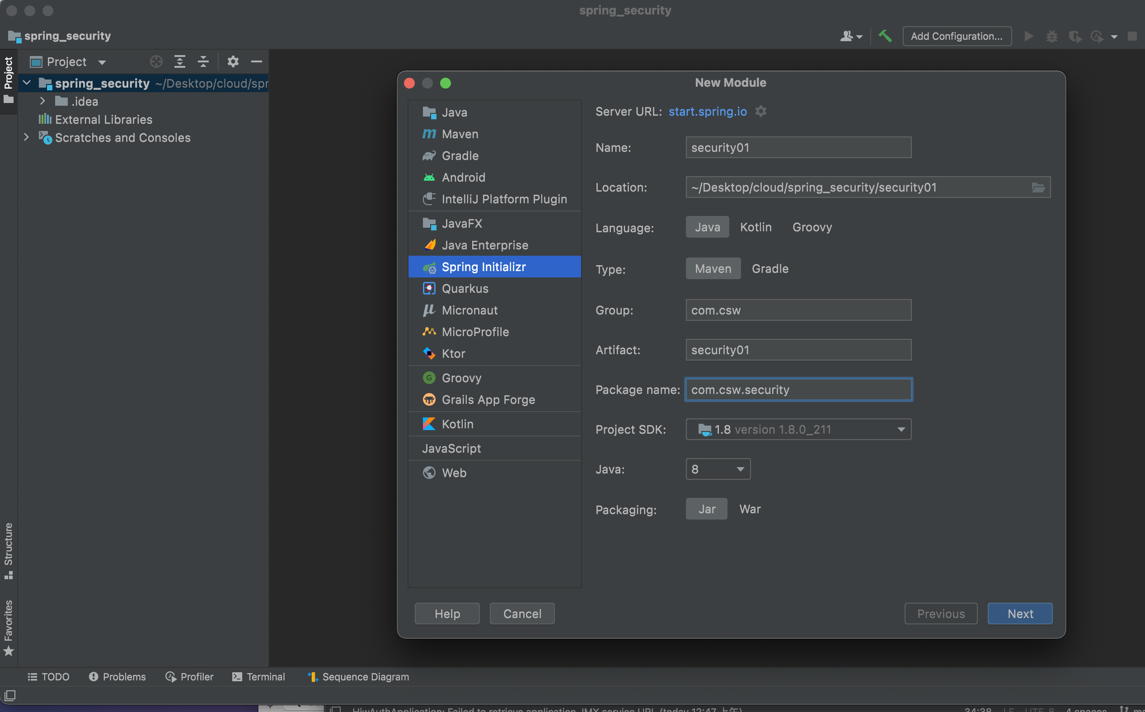The image size is (1145, 712).
Task: Click the Package name input field
Action: click(798, 390)
